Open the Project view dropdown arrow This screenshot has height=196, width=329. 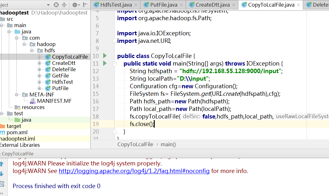[x=48, y=5]
